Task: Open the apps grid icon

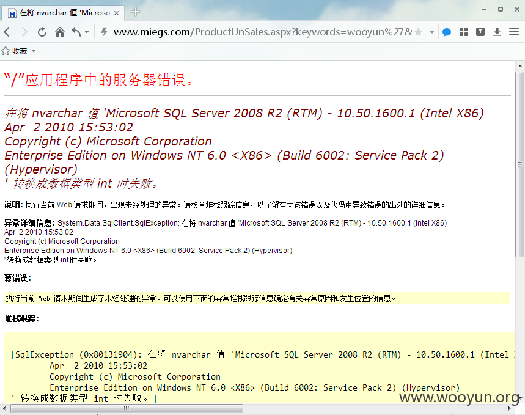Action: click(x=464, y=32)
